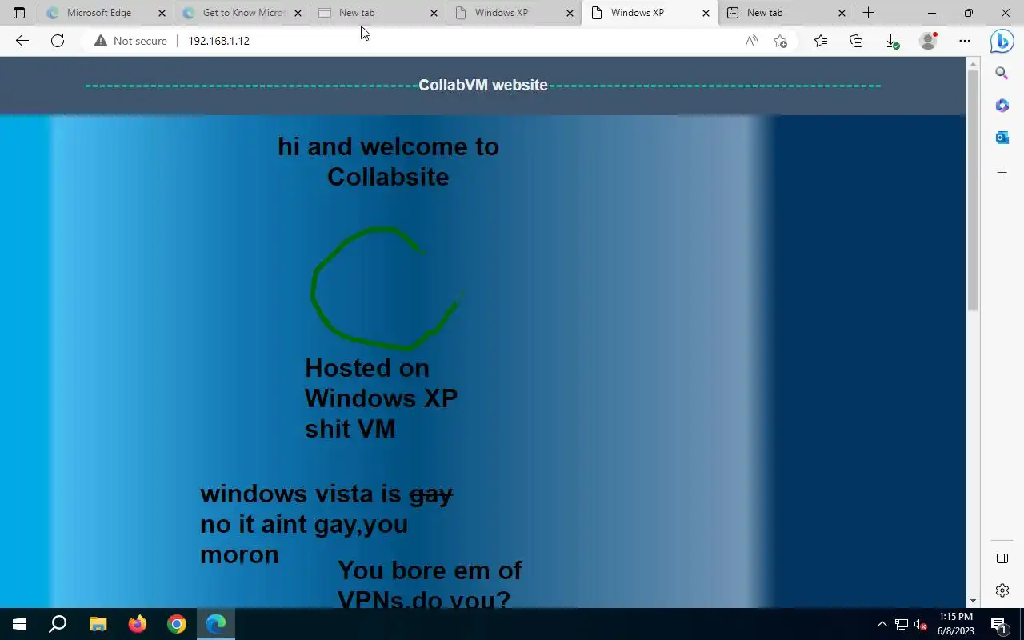The height and width of the screenshot is (640, 1024).
Task: Open the network status tray icon
Action: coord(902,624)
